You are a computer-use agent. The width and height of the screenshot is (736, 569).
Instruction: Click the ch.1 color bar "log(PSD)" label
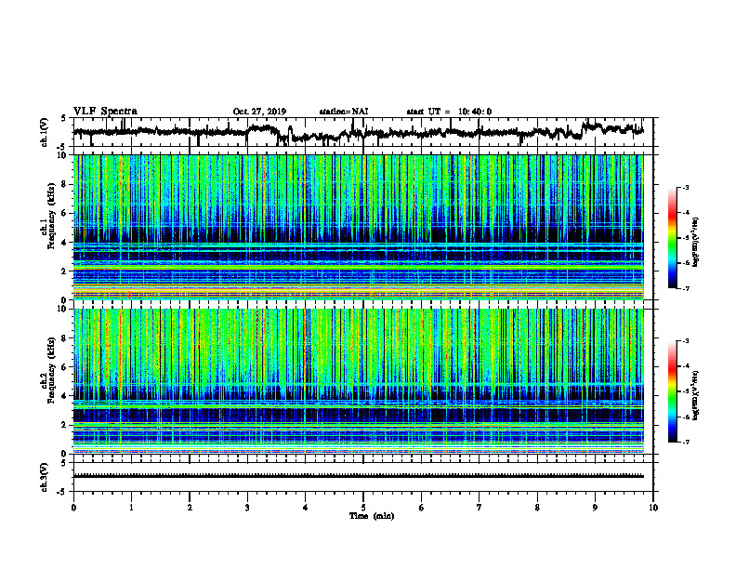[696, 243]
